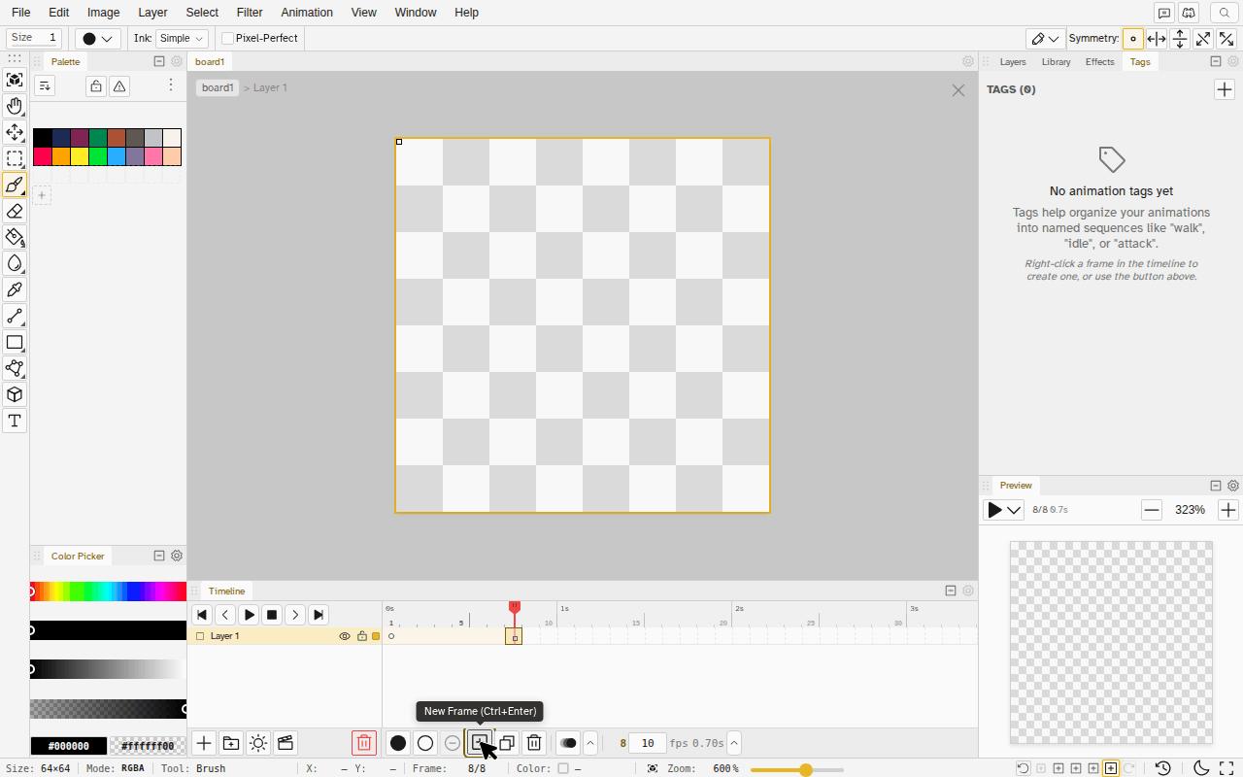1243x777 pixels.
Task: Open the history clock icon in status bar
Action: click(1162, 768)
